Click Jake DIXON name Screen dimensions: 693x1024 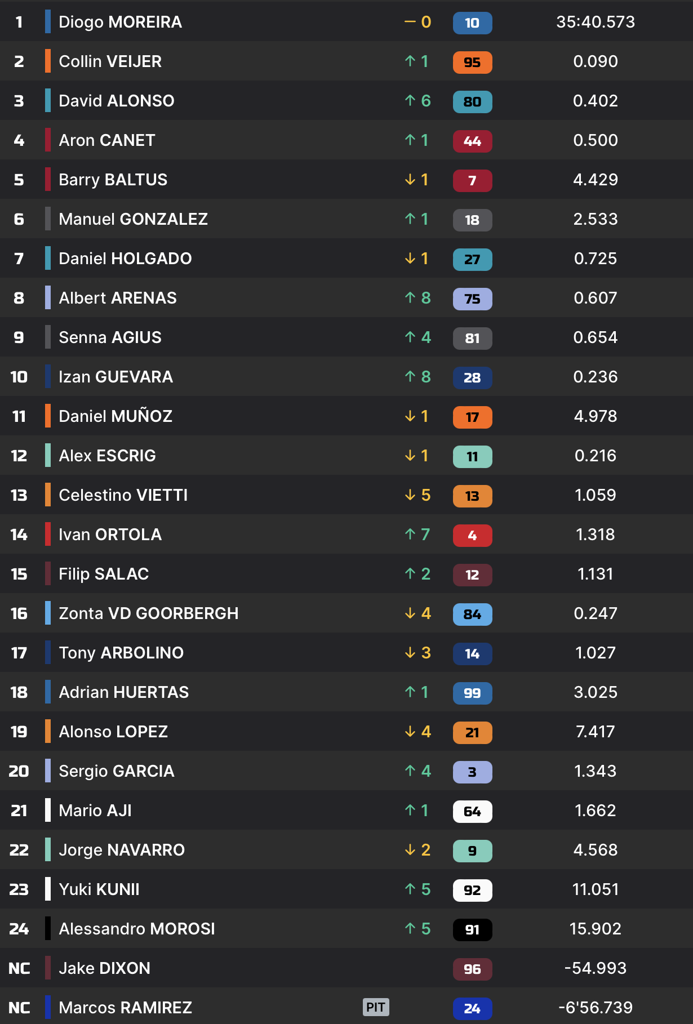click(104, 968)
